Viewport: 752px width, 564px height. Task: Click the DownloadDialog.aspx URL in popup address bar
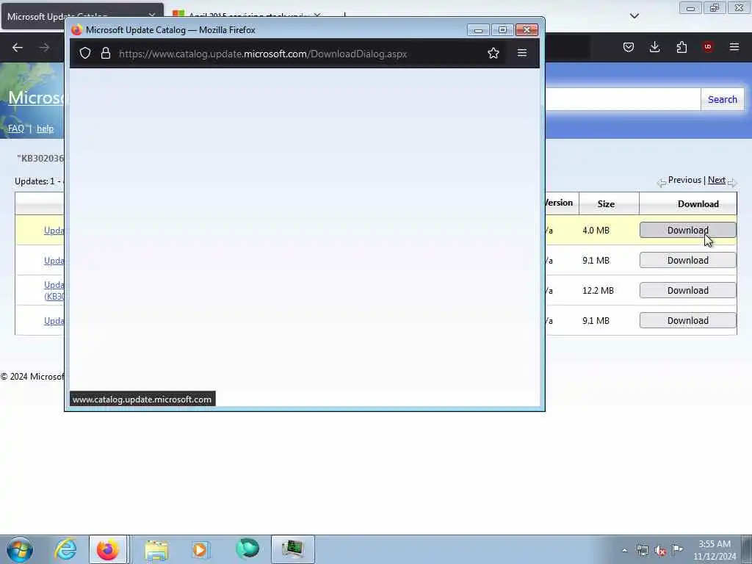coord(263,54)
